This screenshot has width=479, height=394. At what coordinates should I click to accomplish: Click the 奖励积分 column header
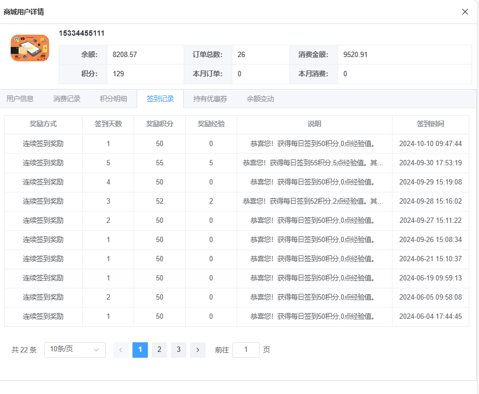pos(160,124)
